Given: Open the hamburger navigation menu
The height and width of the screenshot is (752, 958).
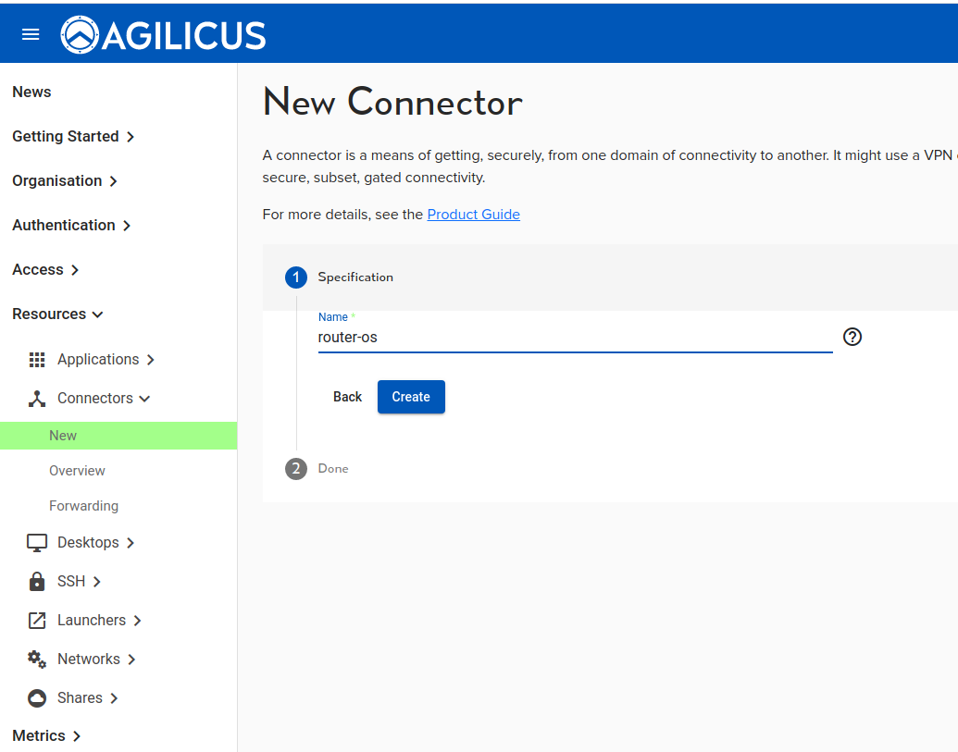Looking at the screenshot, I should point(31,34).
